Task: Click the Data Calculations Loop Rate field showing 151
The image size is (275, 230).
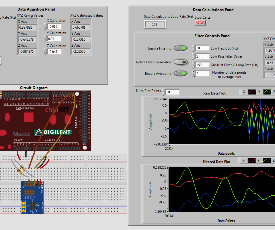Action: click(154, 24)
